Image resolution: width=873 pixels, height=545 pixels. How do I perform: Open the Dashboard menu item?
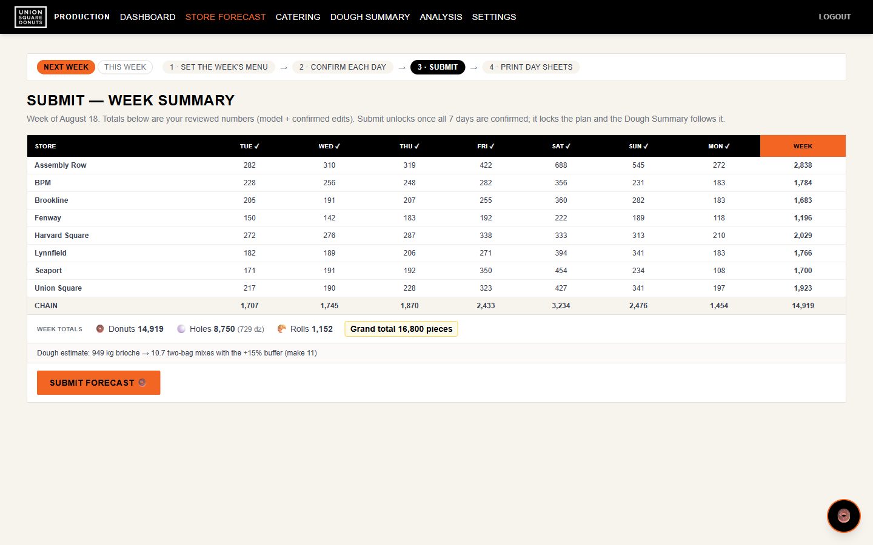[x=147, y=17]
